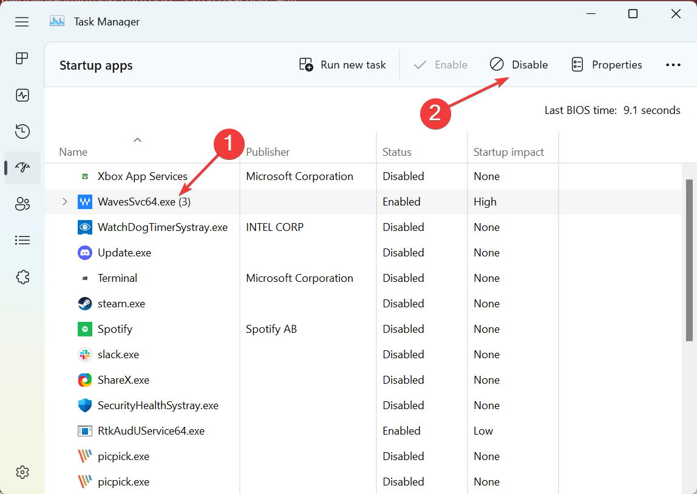Select the Update.exe entry
The image size is (697, 494).
tap(124, 253)
